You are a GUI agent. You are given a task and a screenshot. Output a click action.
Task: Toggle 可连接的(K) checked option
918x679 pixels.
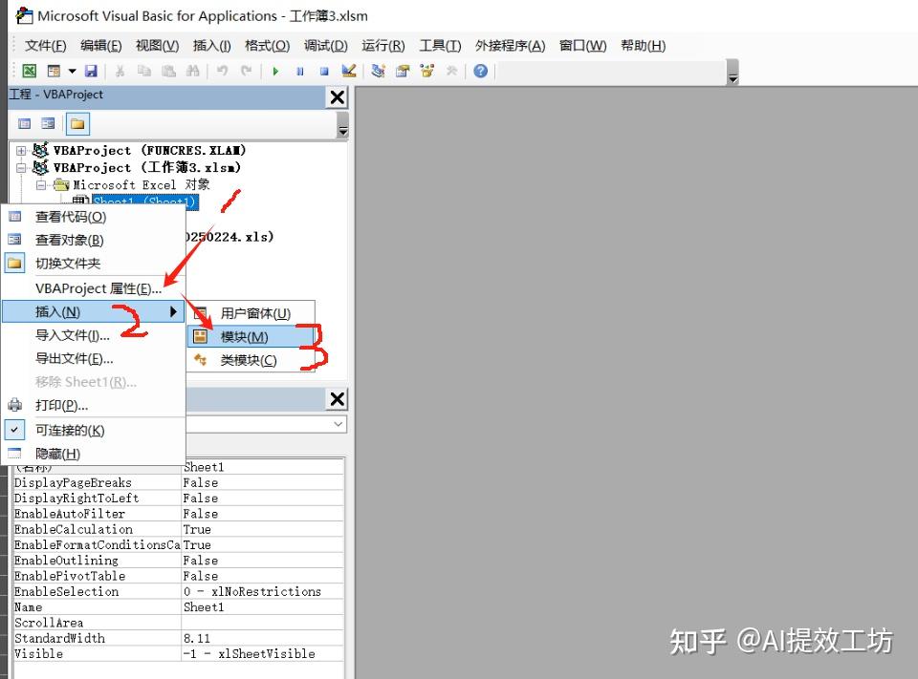[x=94, y=431]
